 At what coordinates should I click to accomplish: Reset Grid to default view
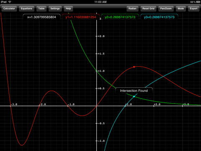148,8
